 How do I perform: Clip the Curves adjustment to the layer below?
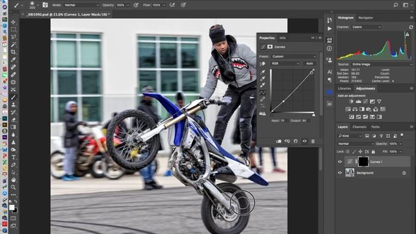pos(279,141)
